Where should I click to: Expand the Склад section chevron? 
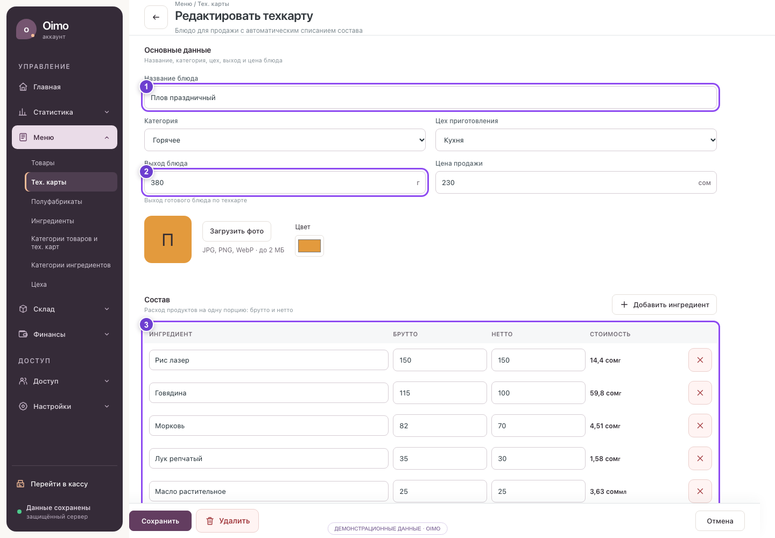(x=107, y=309)
